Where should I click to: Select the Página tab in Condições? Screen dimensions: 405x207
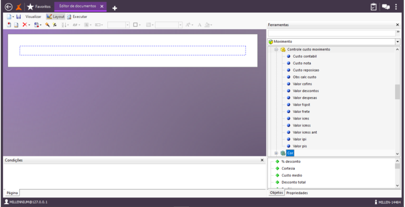point(12,193)
